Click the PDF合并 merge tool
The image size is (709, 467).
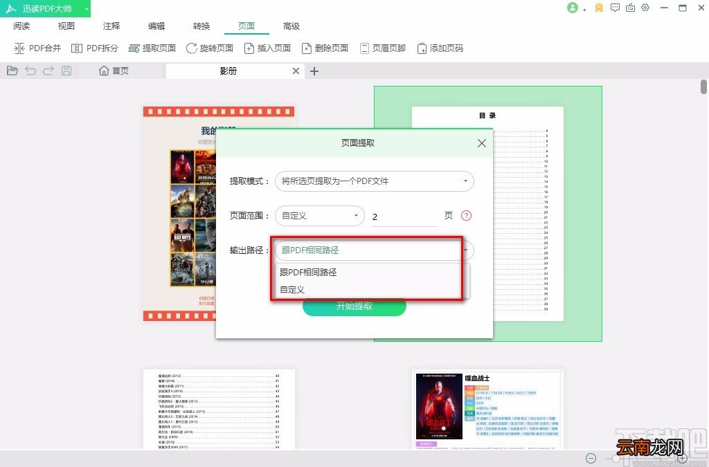[x=37, y=48]
